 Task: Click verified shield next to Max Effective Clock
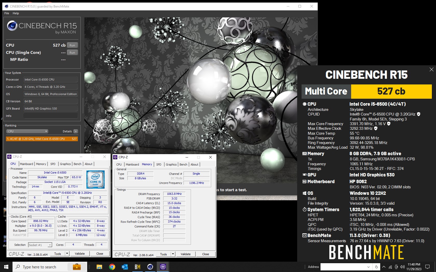click(376, 128)
